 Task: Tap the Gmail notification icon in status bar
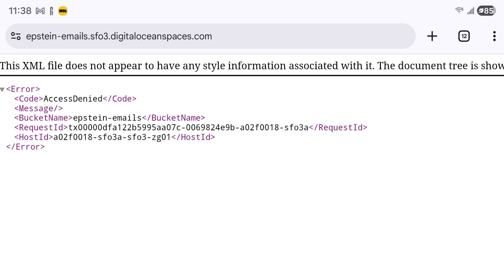(40, 11)
